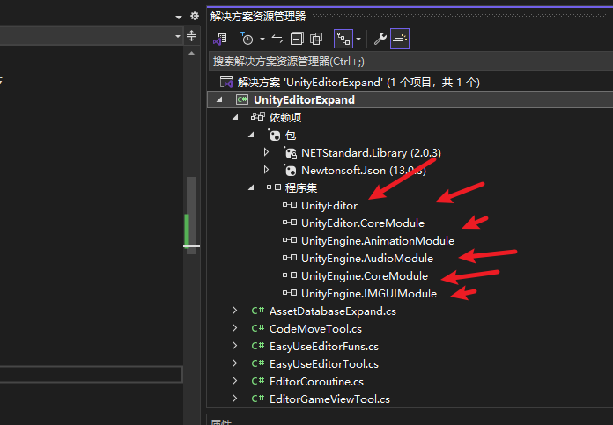
Task: Click the editor scrollbar up arrow
Action: [192, 54]
